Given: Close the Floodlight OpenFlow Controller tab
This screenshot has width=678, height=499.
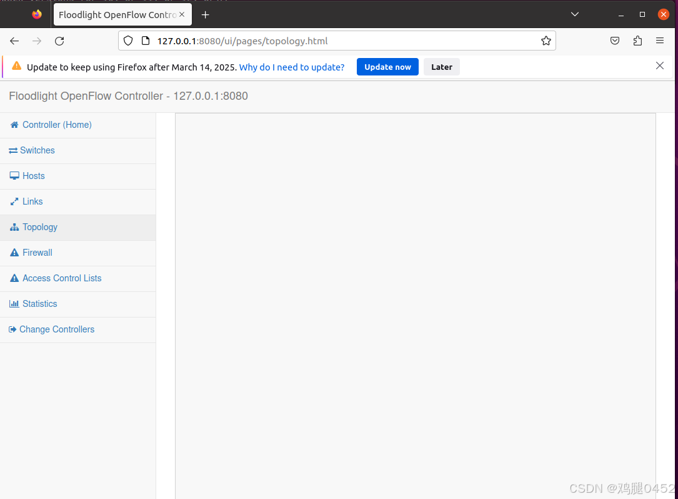Looking at the screenshot, I should tap(182, 15).
